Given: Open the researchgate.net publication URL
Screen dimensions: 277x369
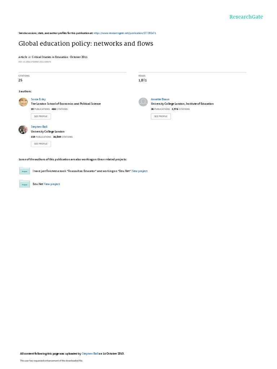Looking at the screenshot, I should (x=125, y=33).
